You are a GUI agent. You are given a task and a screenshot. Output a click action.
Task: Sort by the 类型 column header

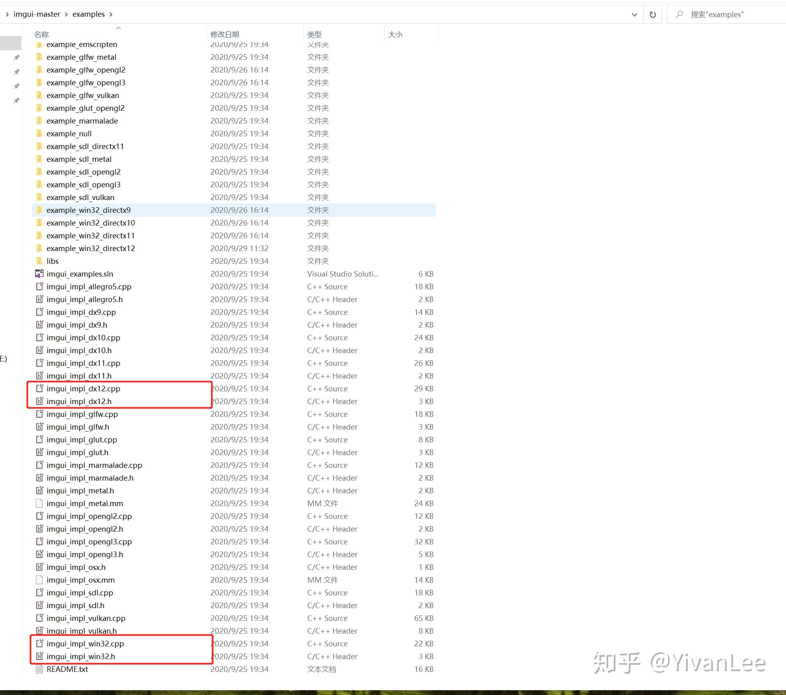click(314, 35)
